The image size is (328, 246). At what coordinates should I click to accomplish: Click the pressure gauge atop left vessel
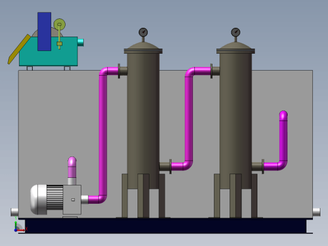[143, 32]
